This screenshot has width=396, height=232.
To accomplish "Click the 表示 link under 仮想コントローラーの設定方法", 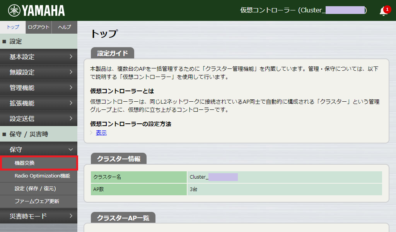I will coord(101,133).
